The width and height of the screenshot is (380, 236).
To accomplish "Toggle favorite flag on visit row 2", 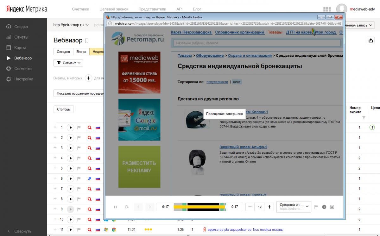I will coord(79,138).
